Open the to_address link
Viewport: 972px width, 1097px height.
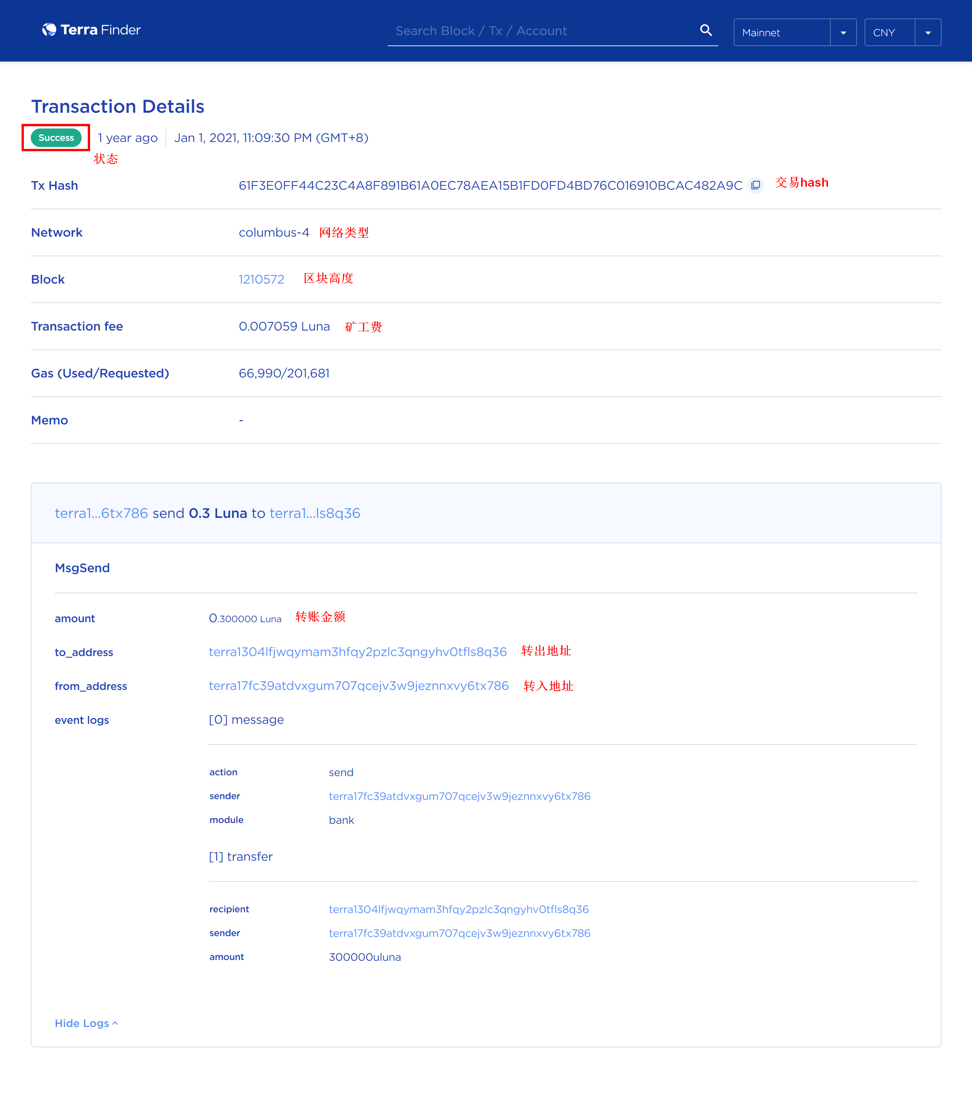click(358, 652)
